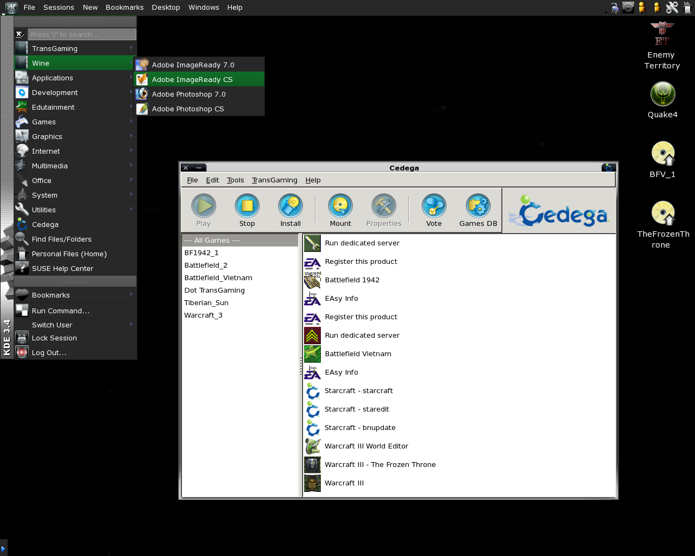Open the Games DB toolbar icon
The width and height of the screenshot is (695, 556).
[478, 211]
